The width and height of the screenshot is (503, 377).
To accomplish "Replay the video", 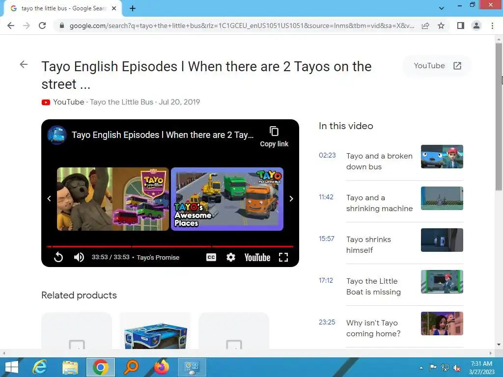I will 58,257.
